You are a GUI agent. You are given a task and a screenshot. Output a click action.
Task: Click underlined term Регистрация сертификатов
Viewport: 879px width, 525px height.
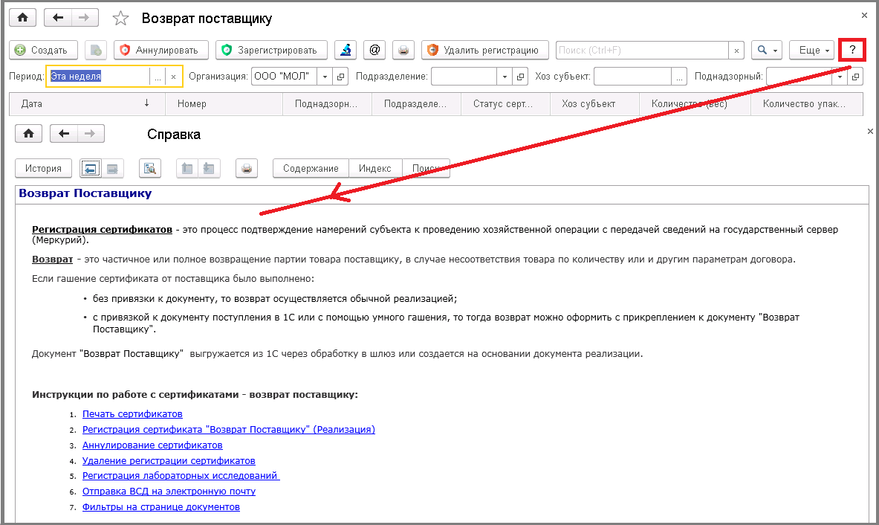(102, 229)
